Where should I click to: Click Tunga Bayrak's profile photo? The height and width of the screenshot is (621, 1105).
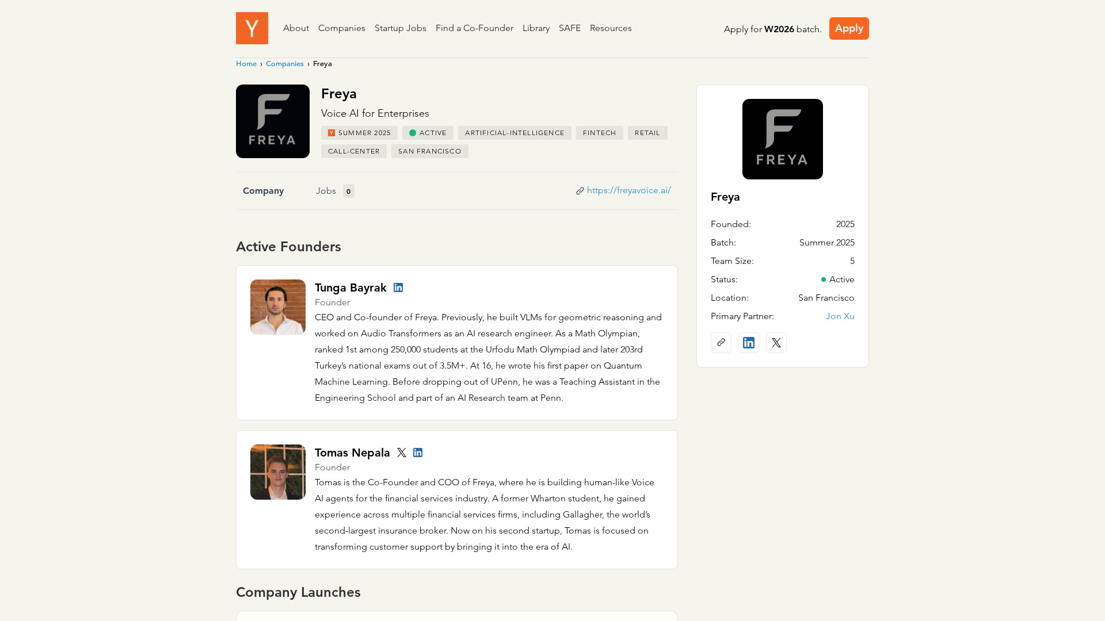(278, 307)
